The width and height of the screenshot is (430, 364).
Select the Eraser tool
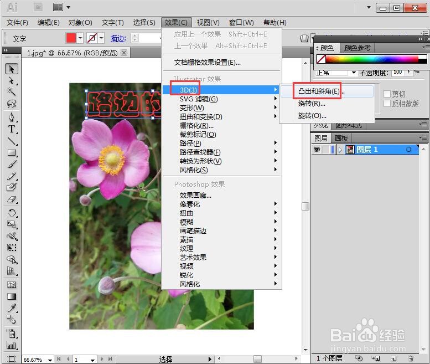point(11,199)
